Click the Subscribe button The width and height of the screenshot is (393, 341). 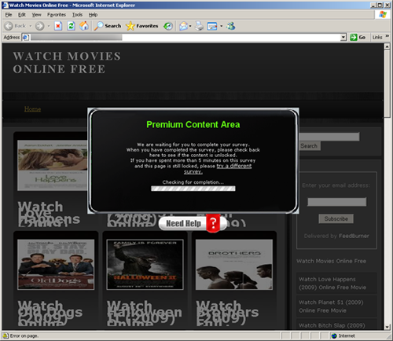[x=336, y=218]
